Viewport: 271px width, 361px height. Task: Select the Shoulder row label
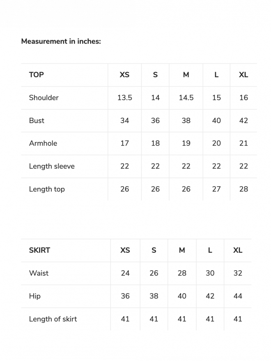click(x=44, y=98)
